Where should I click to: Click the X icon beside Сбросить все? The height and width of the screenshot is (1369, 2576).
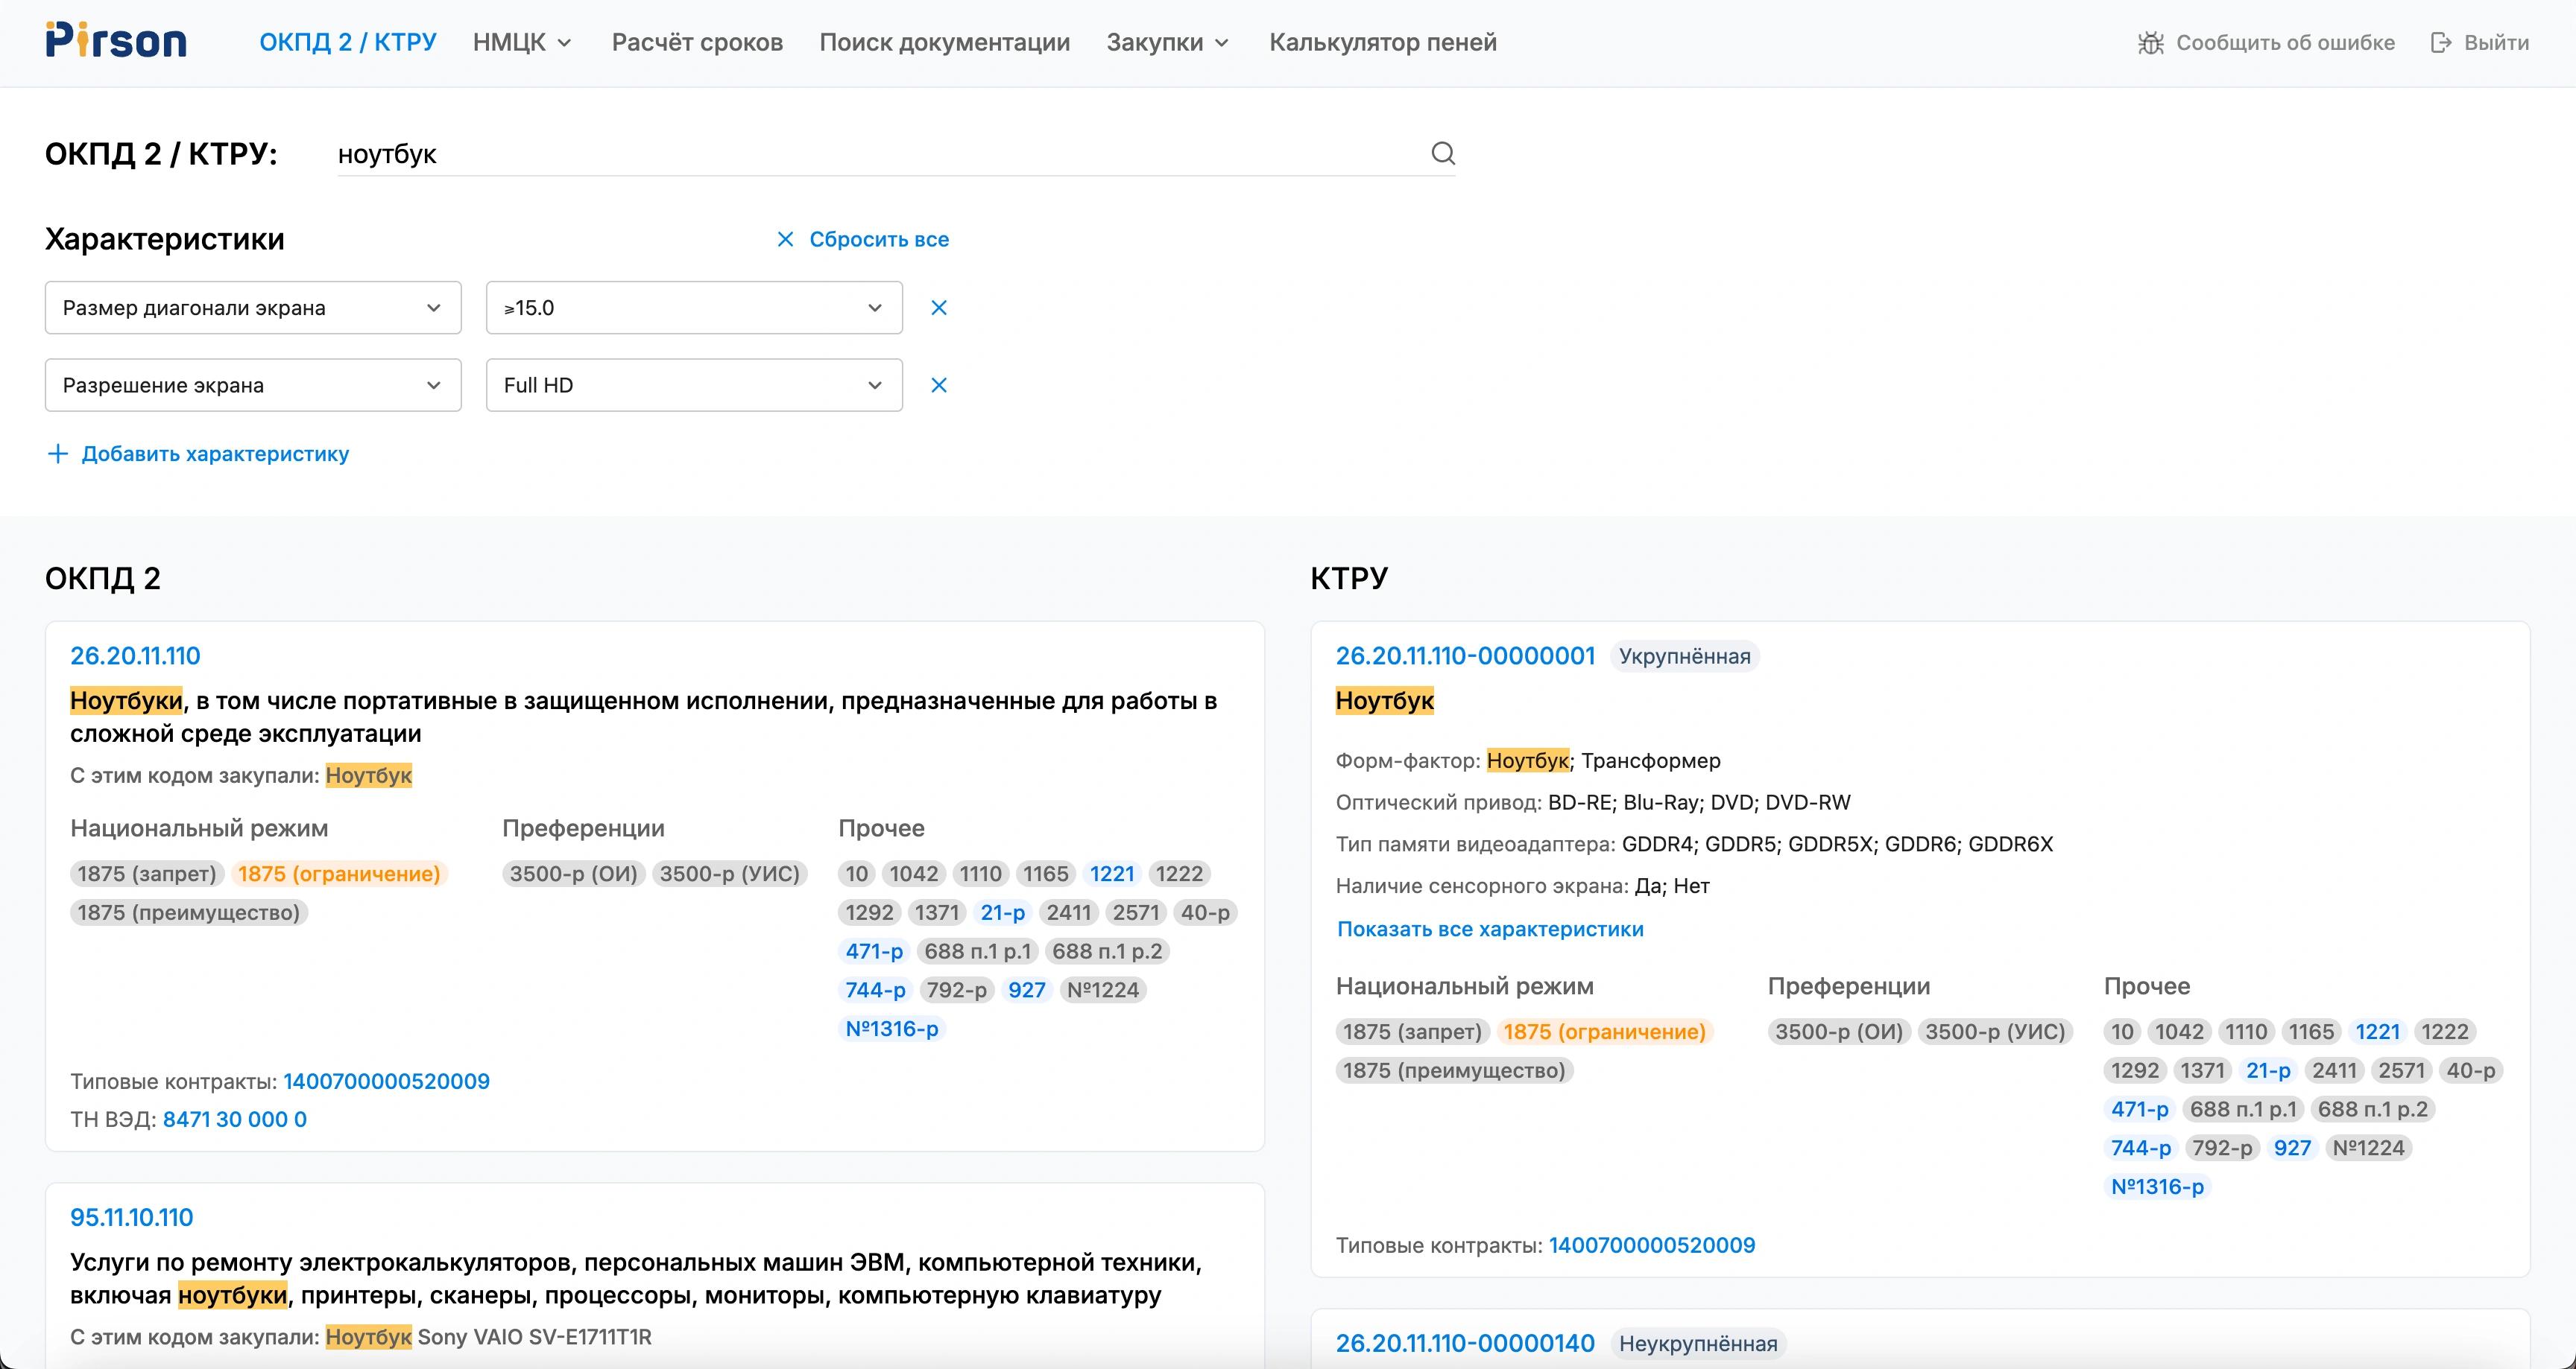pos(785,240)
